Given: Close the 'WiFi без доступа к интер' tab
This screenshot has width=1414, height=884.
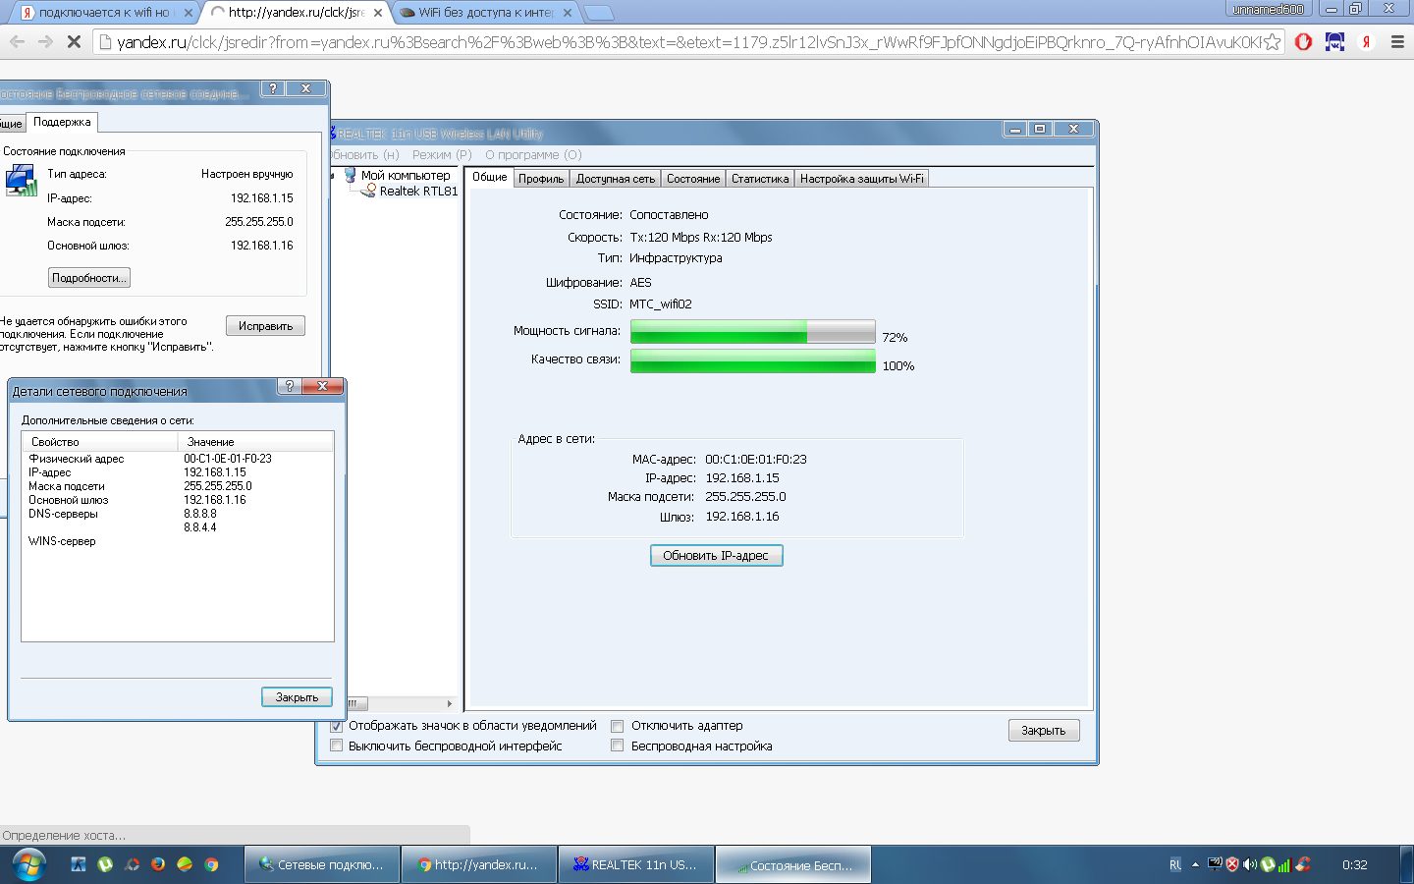Looking at the screenshot, I should tap(568, 13).
